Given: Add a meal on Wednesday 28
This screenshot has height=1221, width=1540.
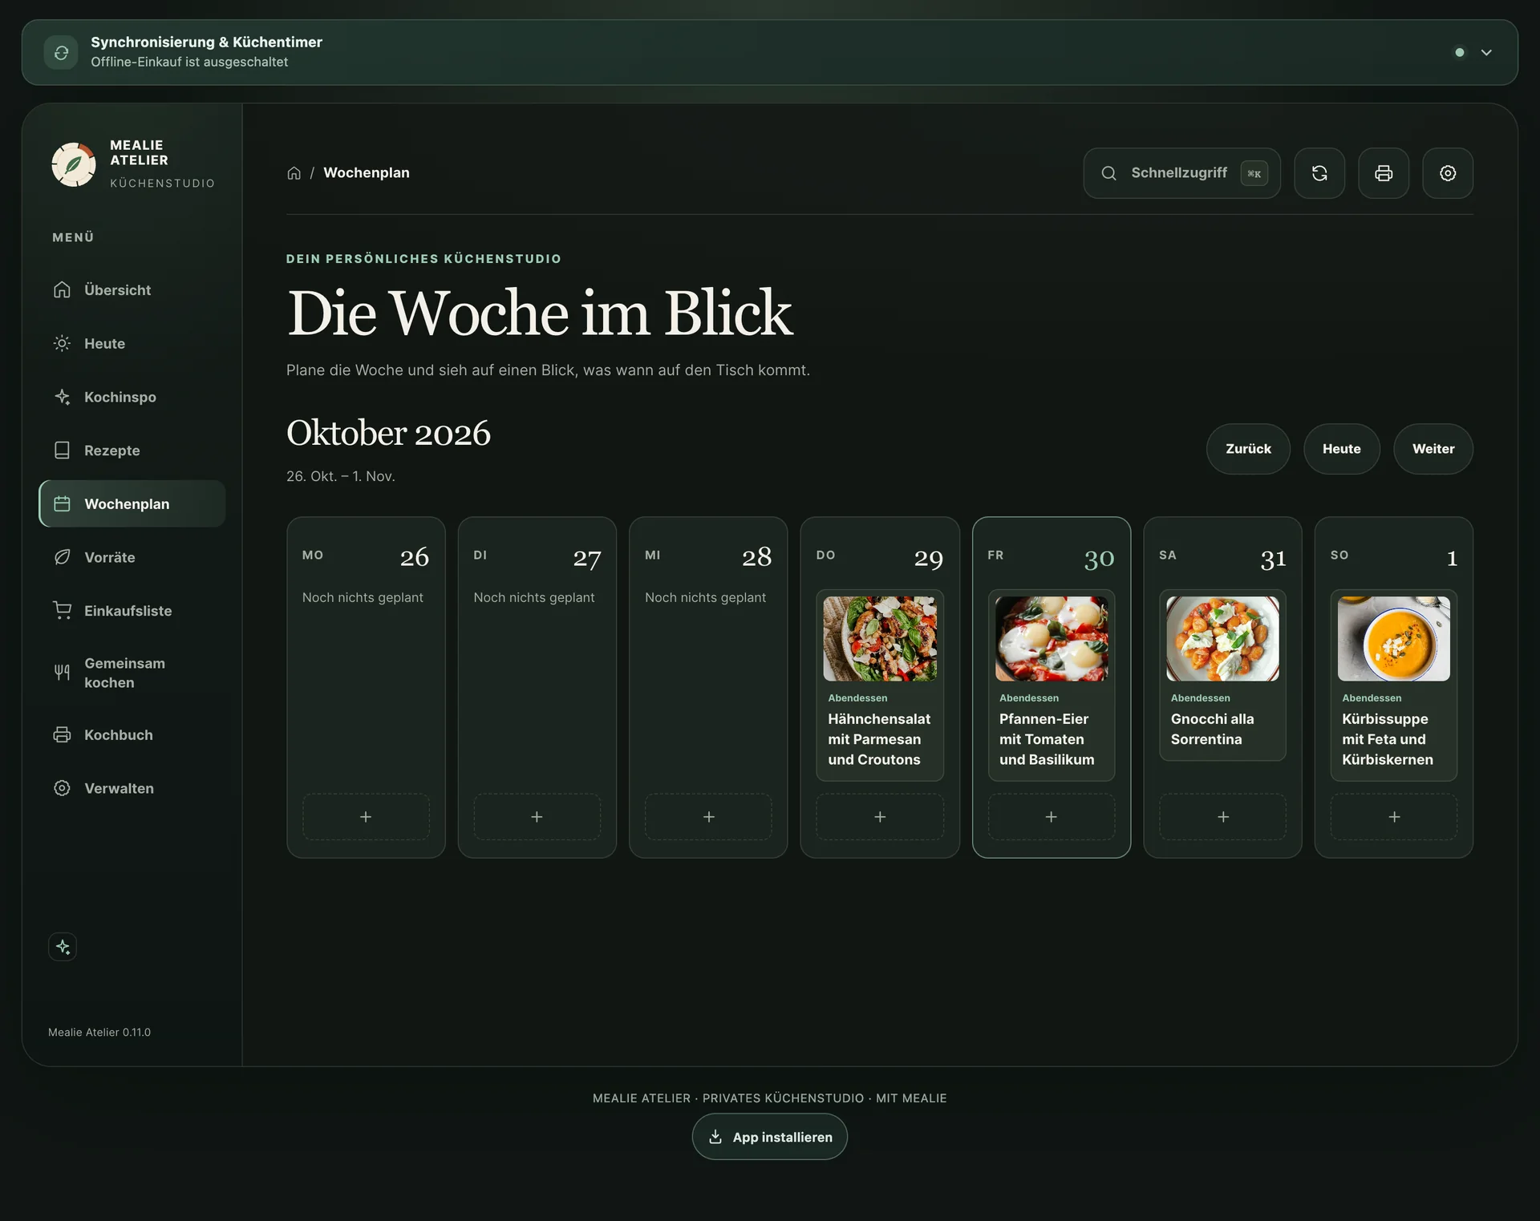Looking at the screenshot, I should pos(708,817).
